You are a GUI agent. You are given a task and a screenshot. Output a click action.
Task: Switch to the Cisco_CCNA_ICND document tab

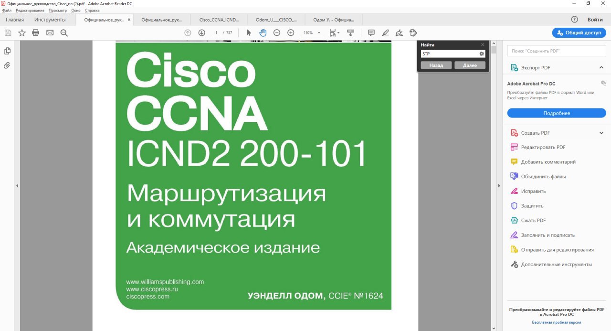(x=219, y=20)
